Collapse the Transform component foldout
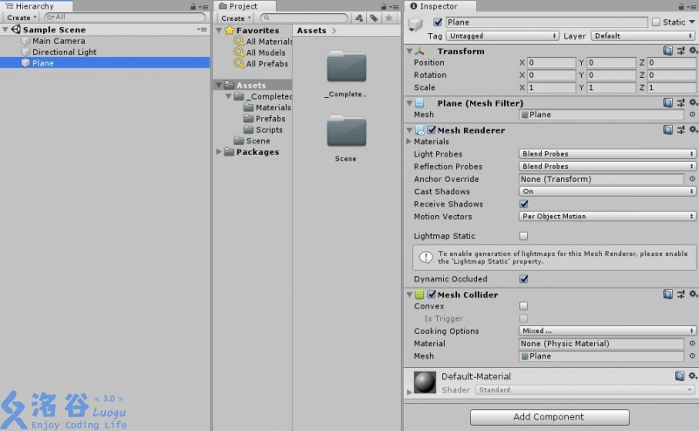 point(409,52)
